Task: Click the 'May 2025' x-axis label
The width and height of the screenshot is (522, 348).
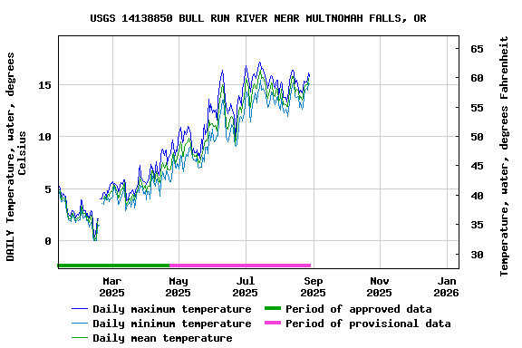Action: [x=179, y=286]
